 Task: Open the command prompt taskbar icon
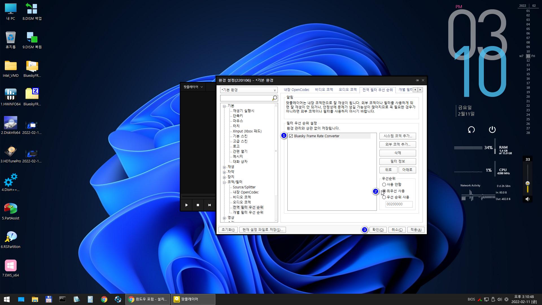click(62, 299)
